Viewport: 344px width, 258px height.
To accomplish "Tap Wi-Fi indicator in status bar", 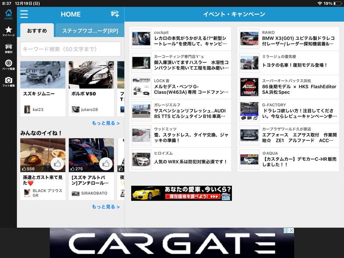I will (320, 3).
